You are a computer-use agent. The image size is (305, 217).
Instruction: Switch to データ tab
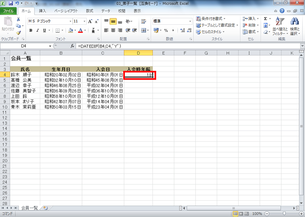pyautogui.click(x=106, y=11)
